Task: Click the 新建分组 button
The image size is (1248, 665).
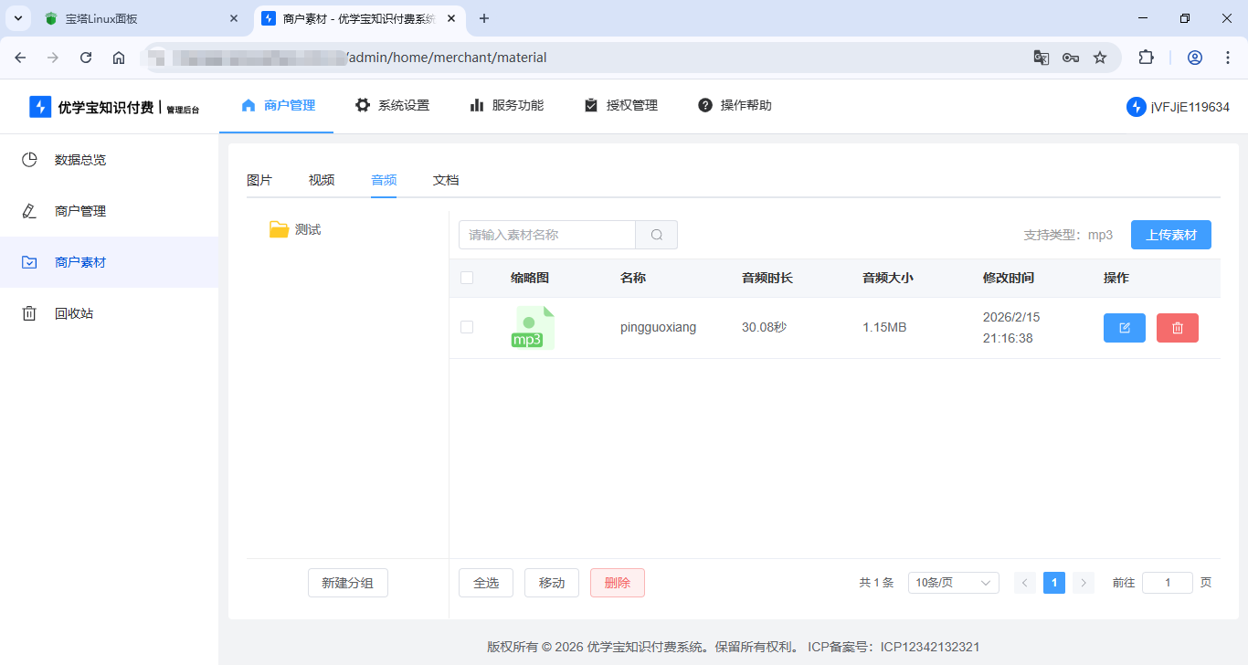Action: coord(347,582)
